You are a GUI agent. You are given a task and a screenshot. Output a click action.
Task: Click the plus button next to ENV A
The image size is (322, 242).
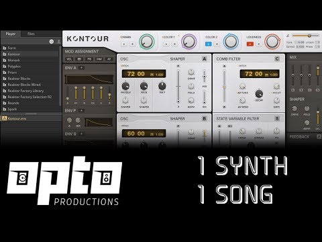point(82,68)
